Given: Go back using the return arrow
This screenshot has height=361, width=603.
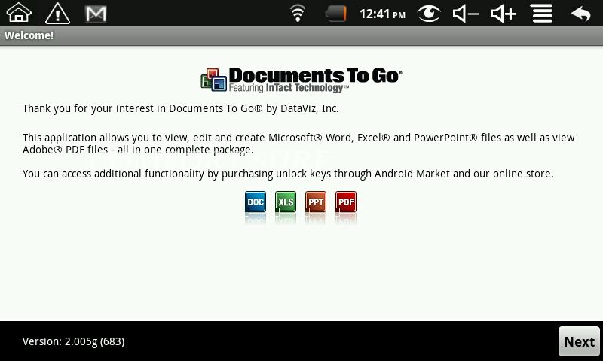Looking at the screenshot, I should 580,13.
